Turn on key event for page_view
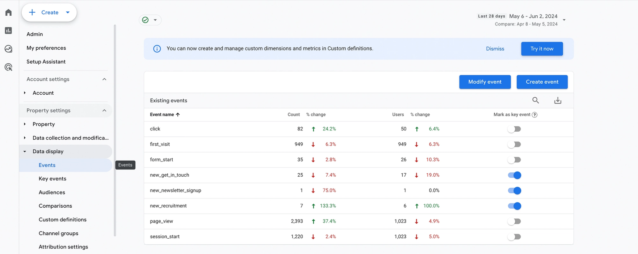 tap(514, 221)
